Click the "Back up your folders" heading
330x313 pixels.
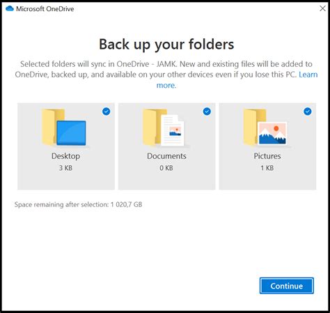166,44
